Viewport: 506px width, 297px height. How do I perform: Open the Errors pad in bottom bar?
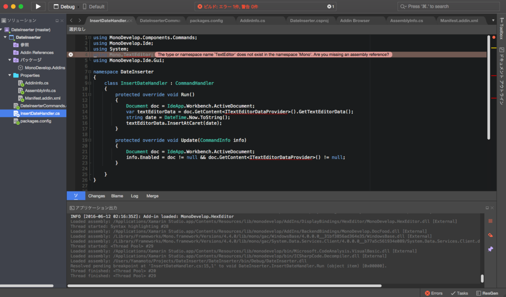[434, 293]
